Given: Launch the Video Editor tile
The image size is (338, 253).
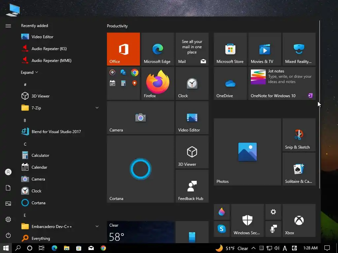Looking at the screenshot, I should click(x=192, y=118).
